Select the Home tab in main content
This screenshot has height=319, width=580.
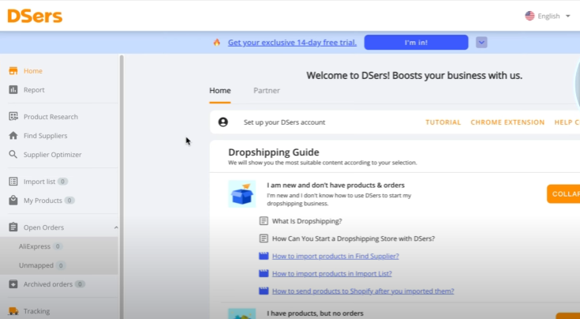(x=220, y=90)
